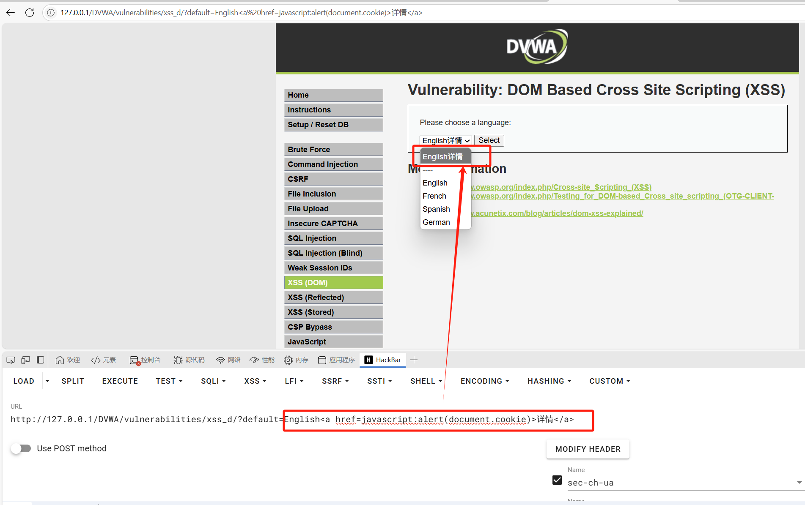Open the TEST dropdown menu
The width and height of the screenshot is (805, 505).
pyautogui.click(x=169, y=381)
